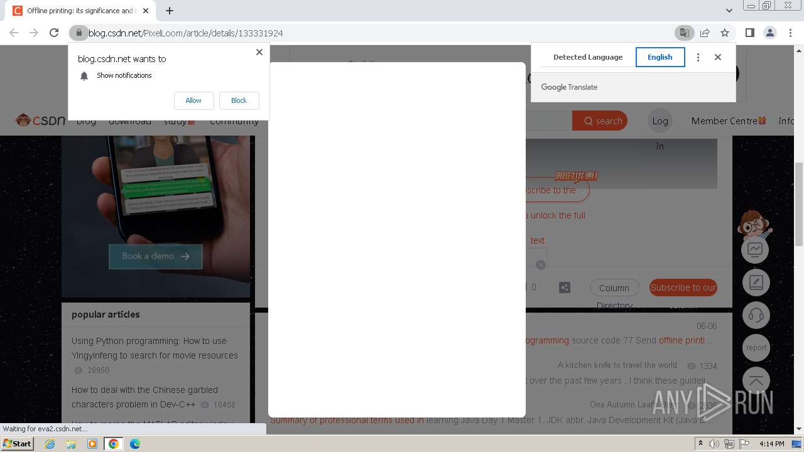Click the site lock icon

pos(79,33)
